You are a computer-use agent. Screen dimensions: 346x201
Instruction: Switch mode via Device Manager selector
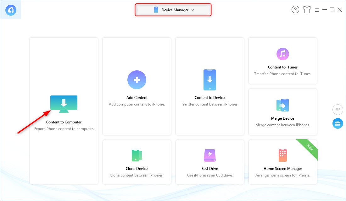[x=173, y=10]
